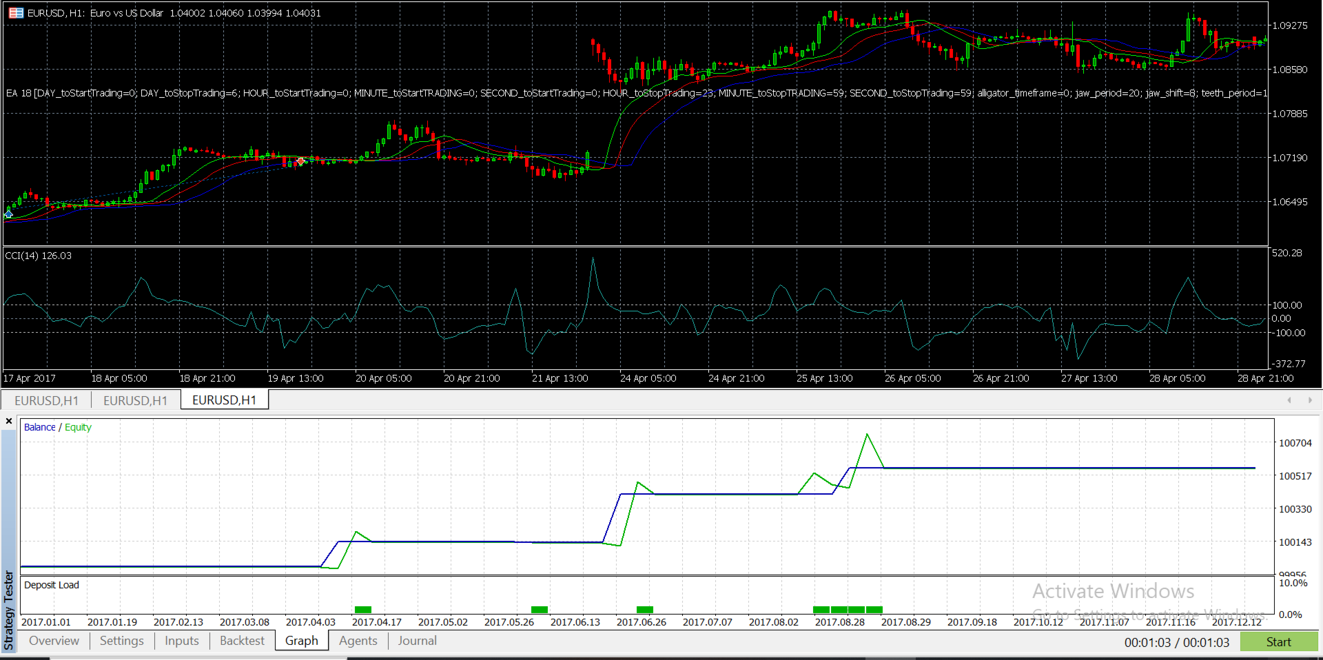
Task: Switch to the first EURUSD,H1 chart tab
Action: [x=46, y=400]
